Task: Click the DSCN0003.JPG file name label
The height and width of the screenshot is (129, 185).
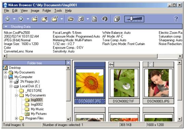Action: click(158, 101)
